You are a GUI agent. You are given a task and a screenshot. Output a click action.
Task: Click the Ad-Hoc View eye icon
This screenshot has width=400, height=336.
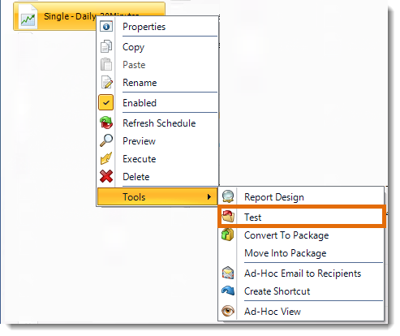[x=228, y=311]
